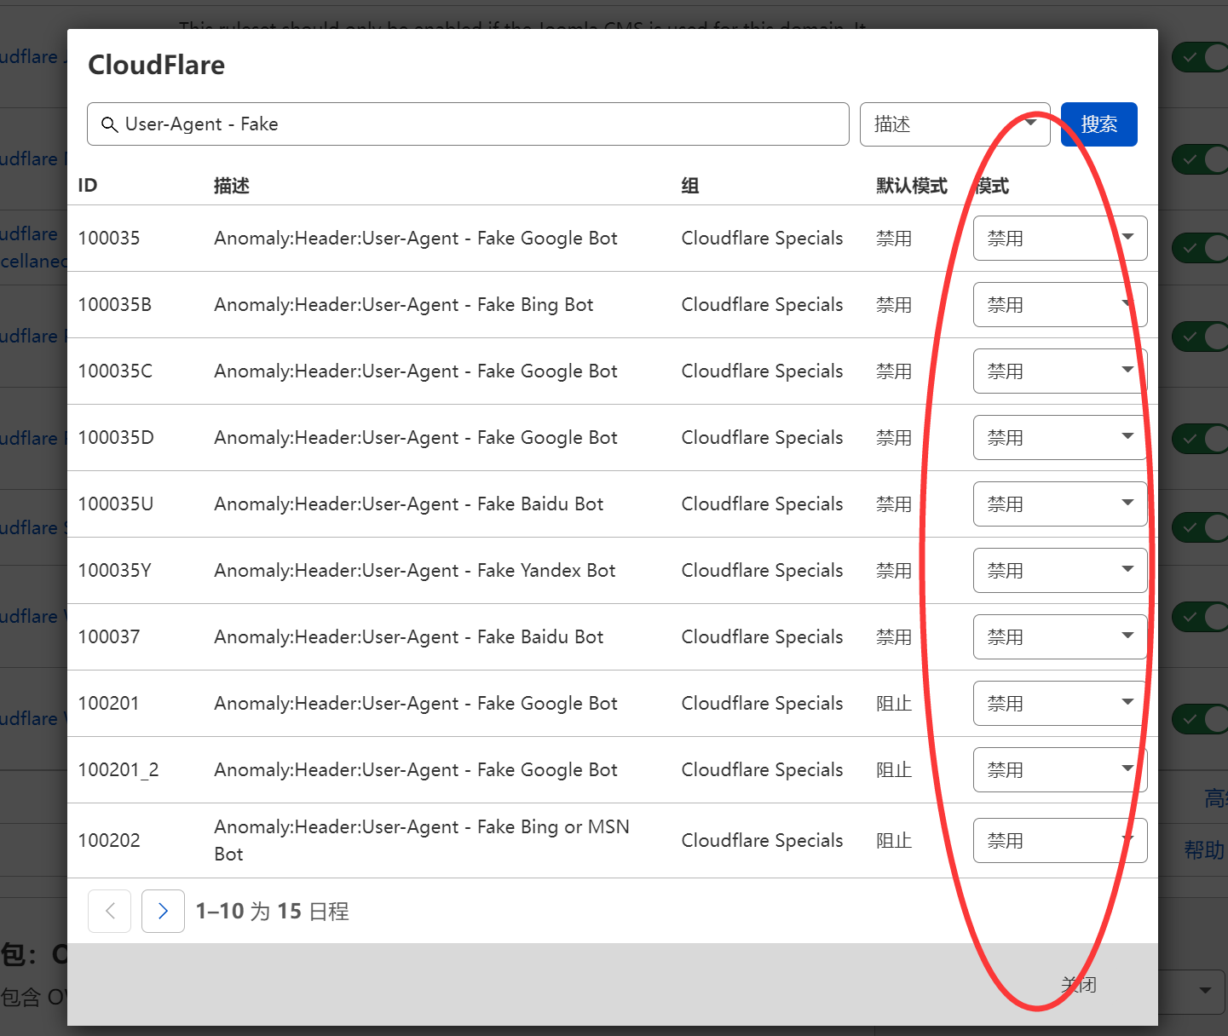This screenshot has height=1036, width=1228.
Task: Click the magnifier icon in search field
Action: (x=109, y=124)
